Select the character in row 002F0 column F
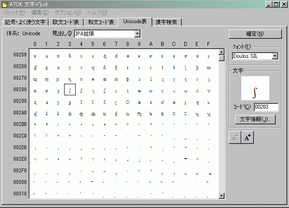The image size is (289, 208). point(210,174)
